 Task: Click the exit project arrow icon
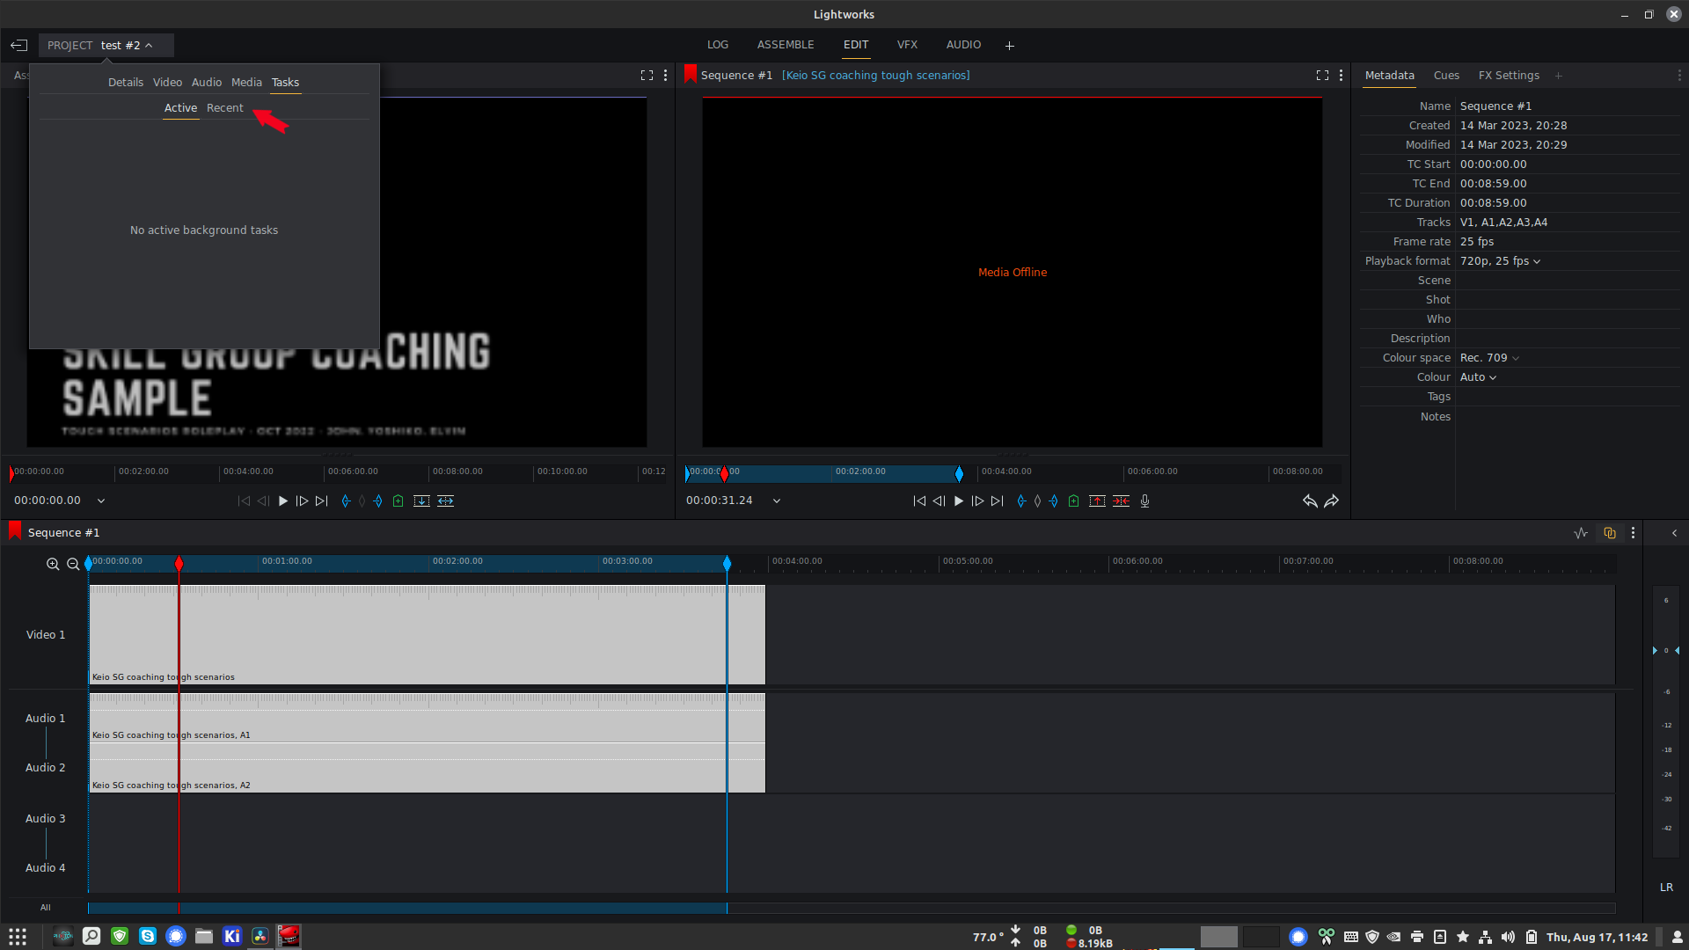[x=19, y=45]
